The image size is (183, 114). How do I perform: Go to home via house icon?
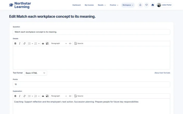point(153,5)
